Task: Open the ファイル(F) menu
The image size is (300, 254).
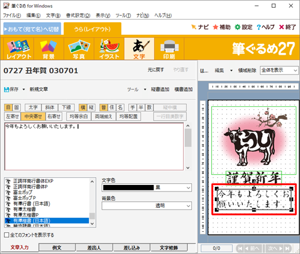Action: tap(12, 16)
